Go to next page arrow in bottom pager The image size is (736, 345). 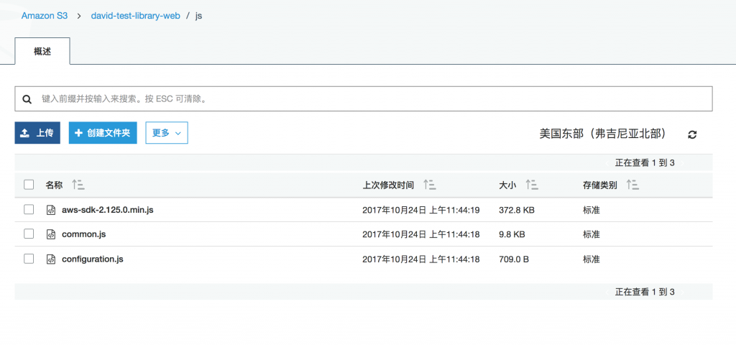coord(682,292)
